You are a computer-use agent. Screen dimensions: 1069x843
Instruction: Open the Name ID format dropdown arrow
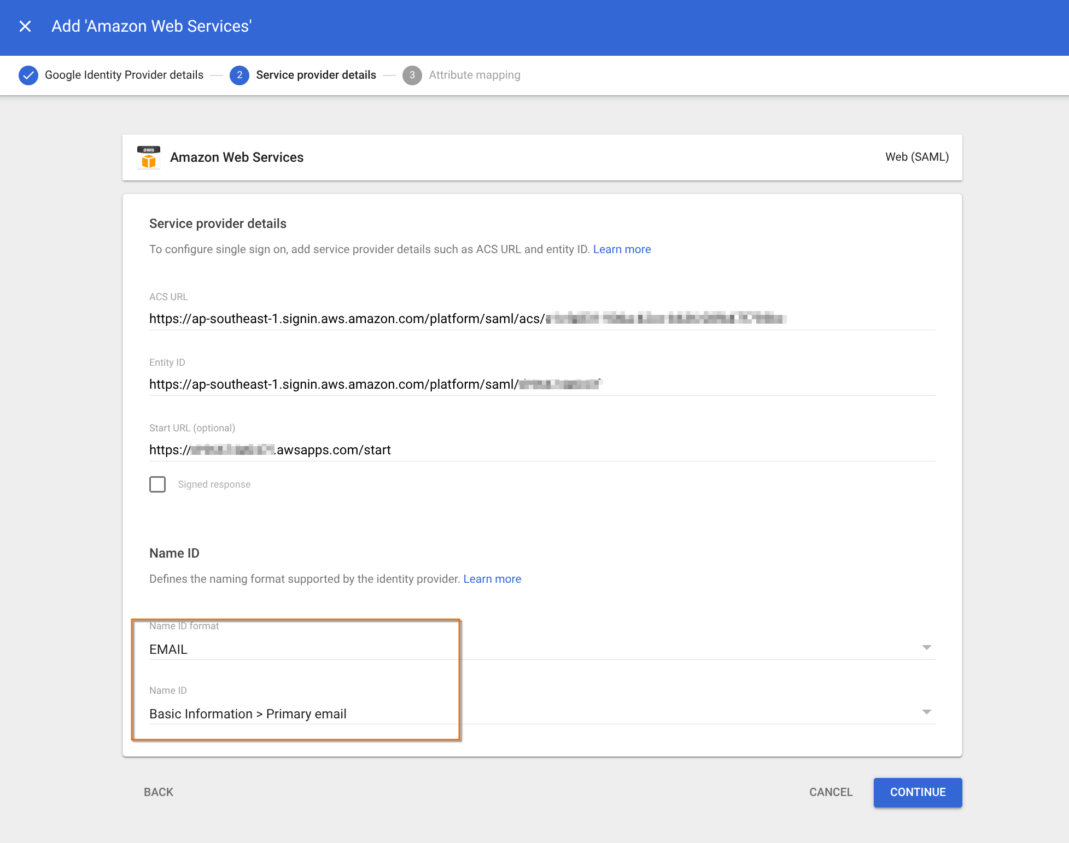point(927,648)
